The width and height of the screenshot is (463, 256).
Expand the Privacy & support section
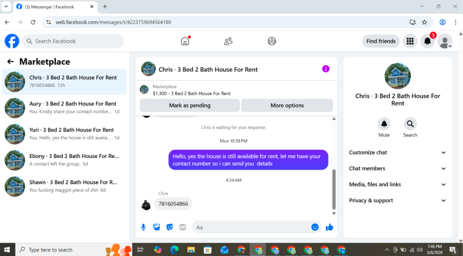coord(397,200)
